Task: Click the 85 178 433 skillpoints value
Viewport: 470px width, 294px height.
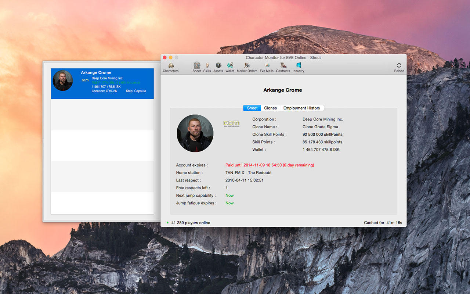Action: coord(322,142)
